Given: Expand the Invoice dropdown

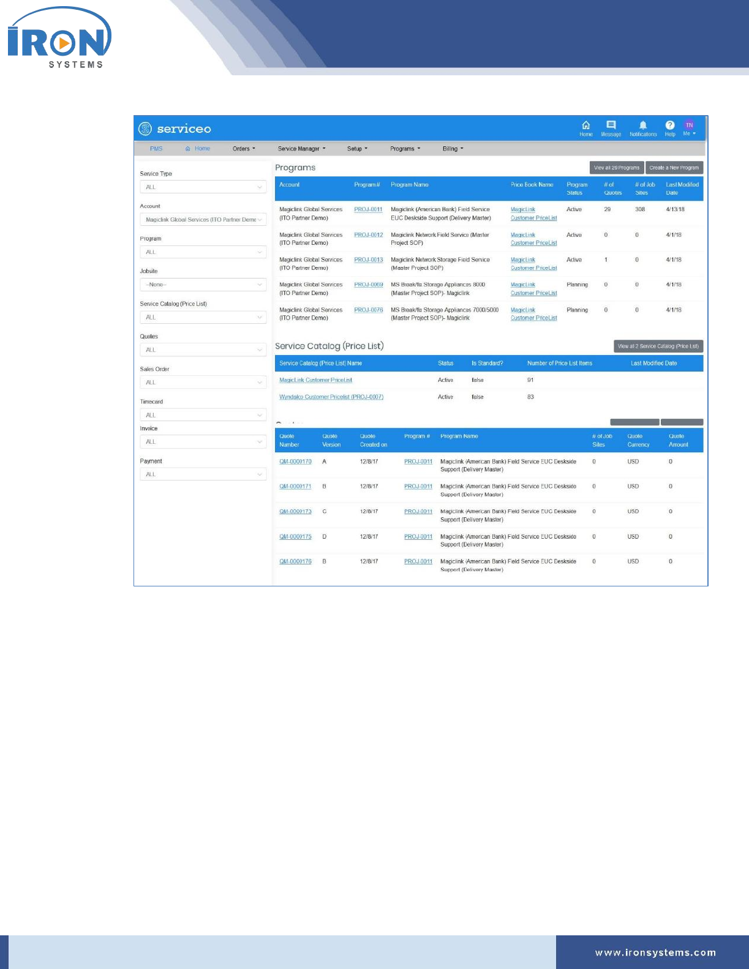Looking at the screenshot, I should (203, 442).
